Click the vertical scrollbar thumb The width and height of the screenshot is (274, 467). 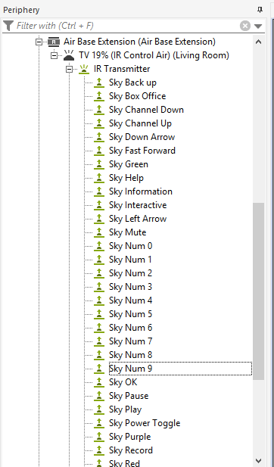[259, 291]
